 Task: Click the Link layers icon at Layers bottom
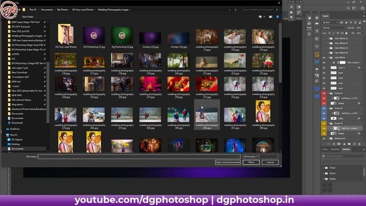pos(329,144)
